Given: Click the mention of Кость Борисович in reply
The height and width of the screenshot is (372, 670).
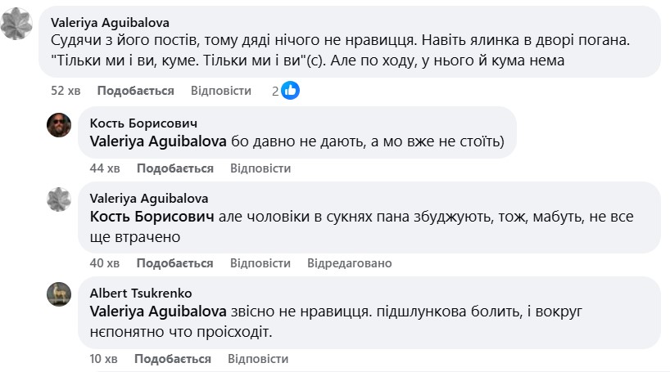Looking at the screenshot, I should click(x=151, y=217).
